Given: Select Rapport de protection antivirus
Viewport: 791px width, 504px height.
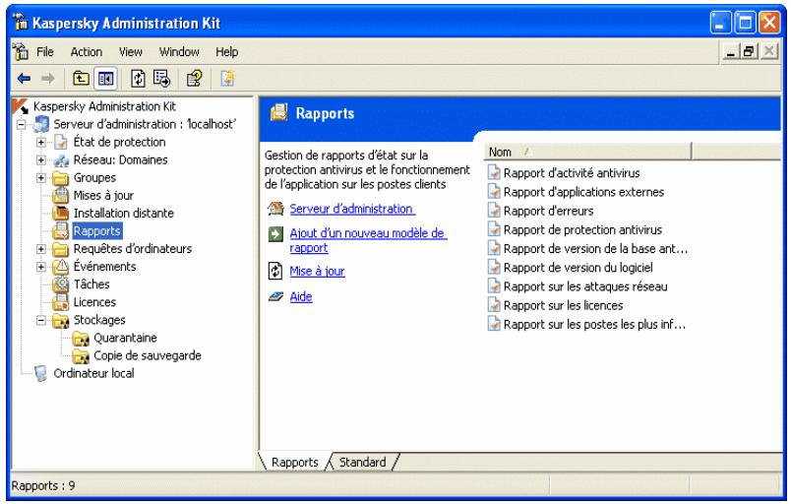Looking at the screenshot, I should [582, 229].
